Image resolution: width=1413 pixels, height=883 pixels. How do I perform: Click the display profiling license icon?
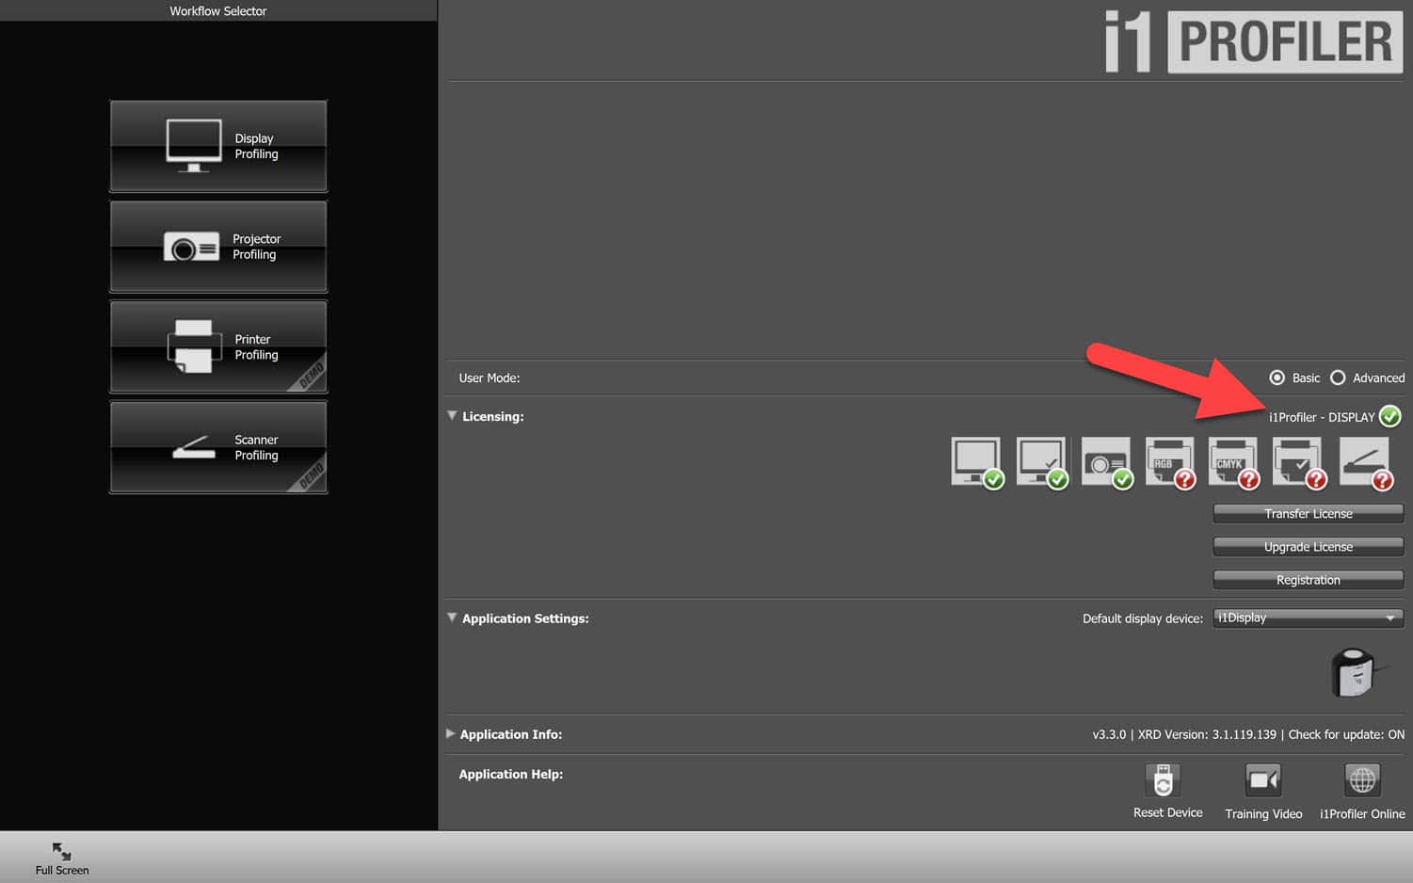point(977,462)
